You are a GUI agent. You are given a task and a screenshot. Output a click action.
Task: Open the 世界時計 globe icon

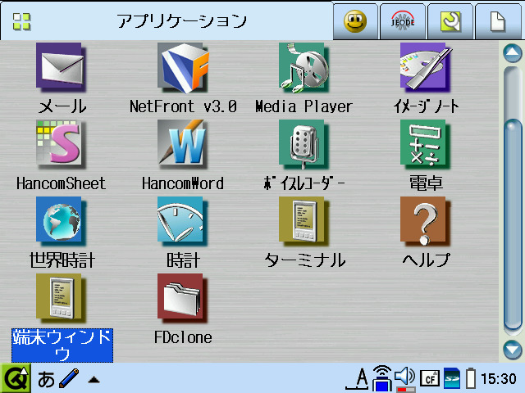pos(61,221)
